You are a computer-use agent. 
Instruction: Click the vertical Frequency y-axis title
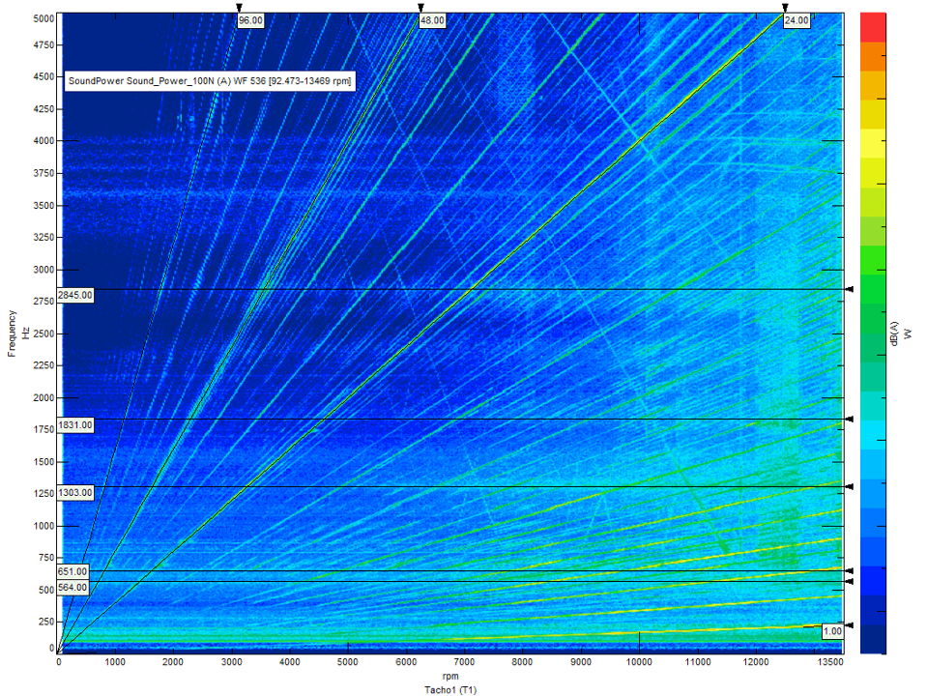tap(13, 333)
